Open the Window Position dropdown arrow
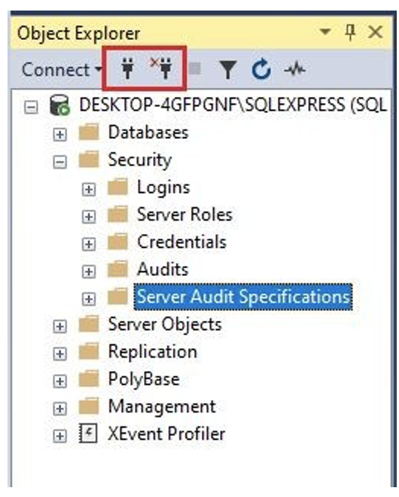 point(325,32)
